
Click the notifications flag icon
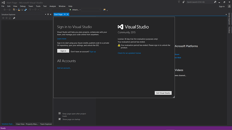179,2
